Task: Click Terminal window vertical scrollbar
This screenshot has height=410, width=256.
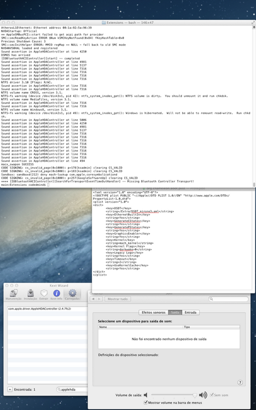Action: coord(254,106)
